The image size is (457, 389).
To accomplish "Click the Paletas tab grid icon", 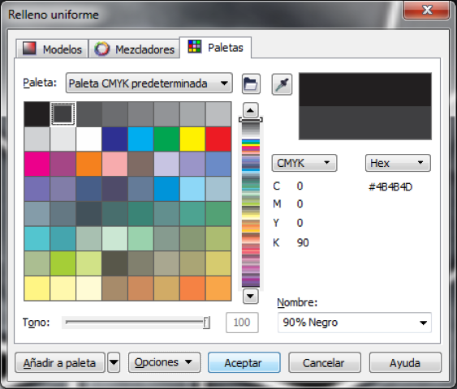I will (x=194, y=46).
